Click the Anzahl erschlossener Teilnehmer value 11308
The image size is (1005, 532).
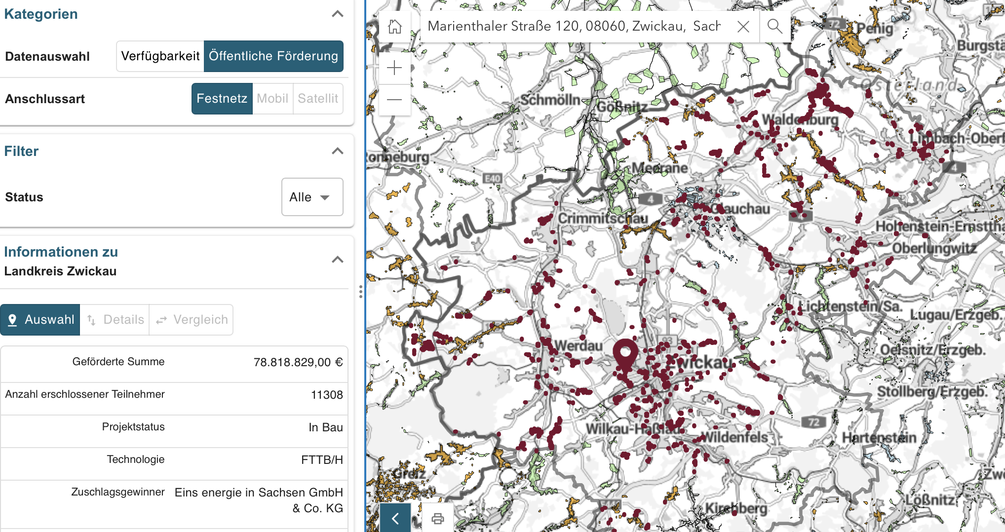(327, 395)
